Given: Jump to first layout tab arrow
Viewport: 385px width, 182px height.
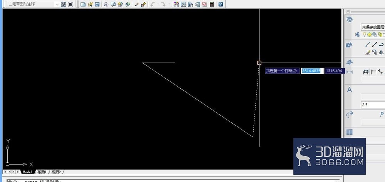Looking at the screenshot, I should click(x=5, y=172).
